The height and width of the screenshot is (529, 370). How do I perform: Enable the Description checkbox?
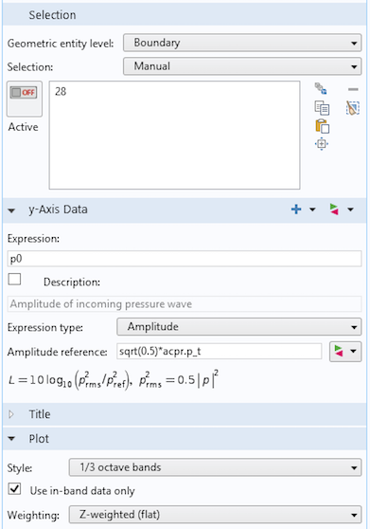pyautogui.click(x=14, y=280)
